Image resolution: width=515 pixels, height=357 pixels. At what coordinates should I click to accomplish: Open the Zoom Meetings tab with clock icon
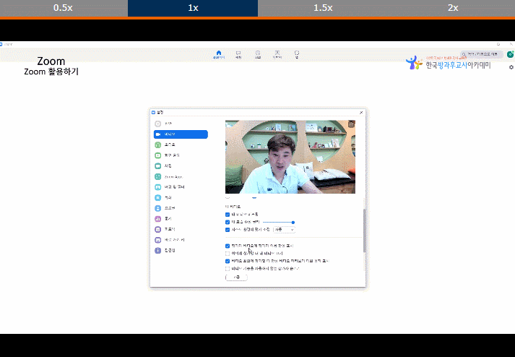point(258,55)
